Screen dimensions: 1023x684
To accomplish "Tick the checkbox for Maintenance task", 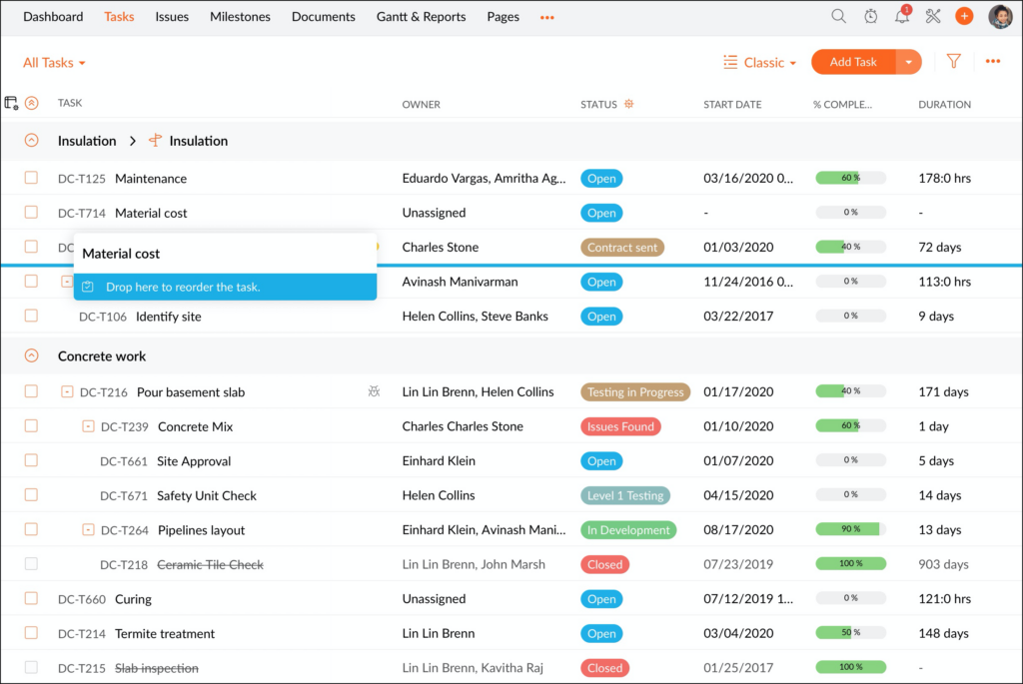I will coord(31,178).
